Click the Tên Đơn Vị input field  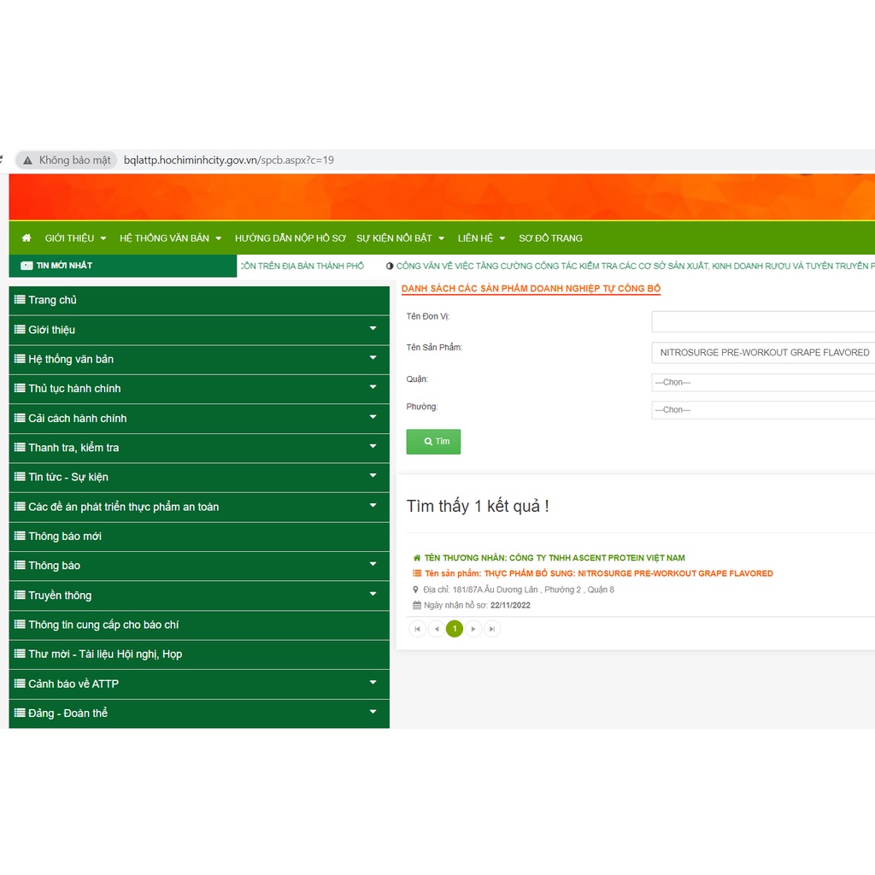click(762, 321)
